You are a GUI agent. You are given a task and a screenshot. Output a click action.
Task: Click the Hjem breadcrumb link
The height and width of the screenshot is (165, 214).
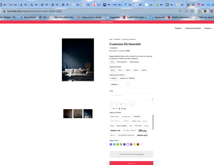point(111,39)
